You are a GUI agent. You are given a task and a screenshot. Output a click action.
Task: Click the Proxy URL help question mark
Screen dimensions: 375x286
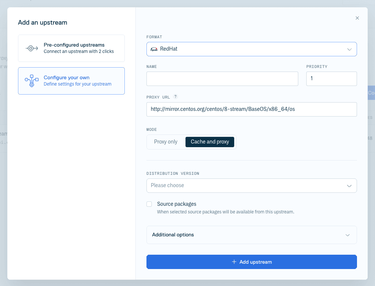pos(175,97)
